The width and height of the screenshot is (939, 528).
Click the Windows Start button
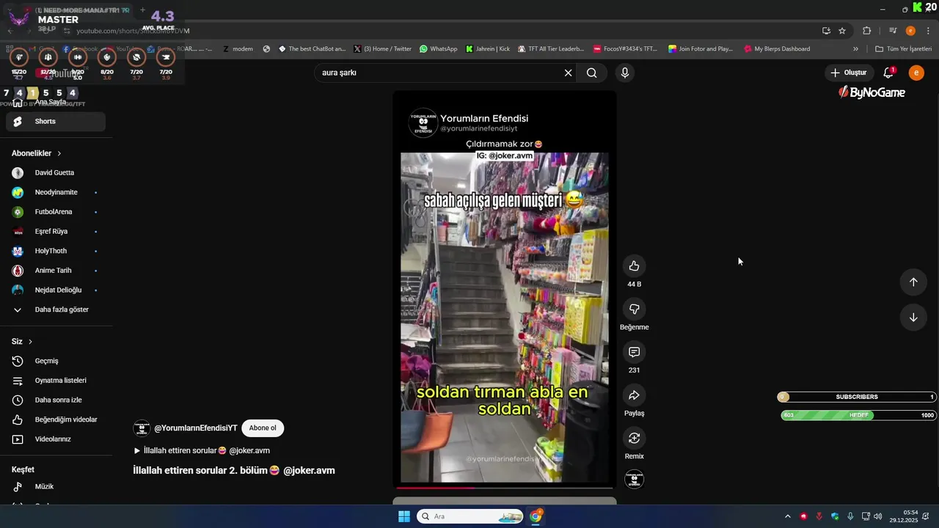404,516
